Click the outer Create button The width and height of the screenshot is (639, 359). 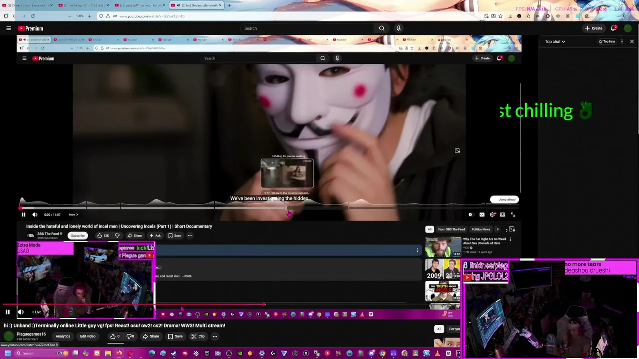point(594,28)
